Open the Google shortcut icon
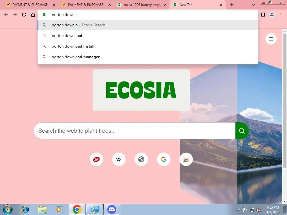The width and height of the screenshot is (287, 215). coord(164,159)
